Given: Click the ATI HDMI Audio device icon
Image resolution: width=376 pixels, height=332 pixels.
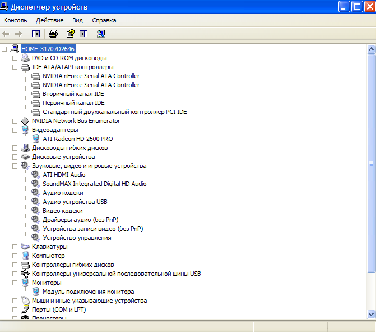Looking at the screenshot, I should pos(36,175).
